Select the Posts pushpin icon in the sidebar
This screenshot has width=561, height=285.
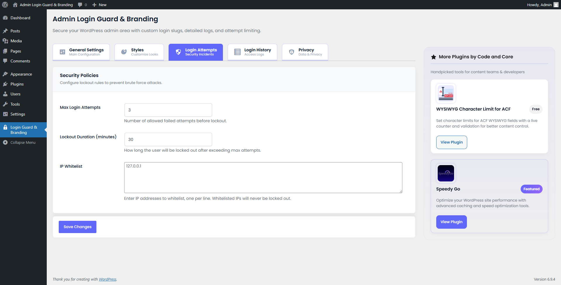[x=5, y=31]
